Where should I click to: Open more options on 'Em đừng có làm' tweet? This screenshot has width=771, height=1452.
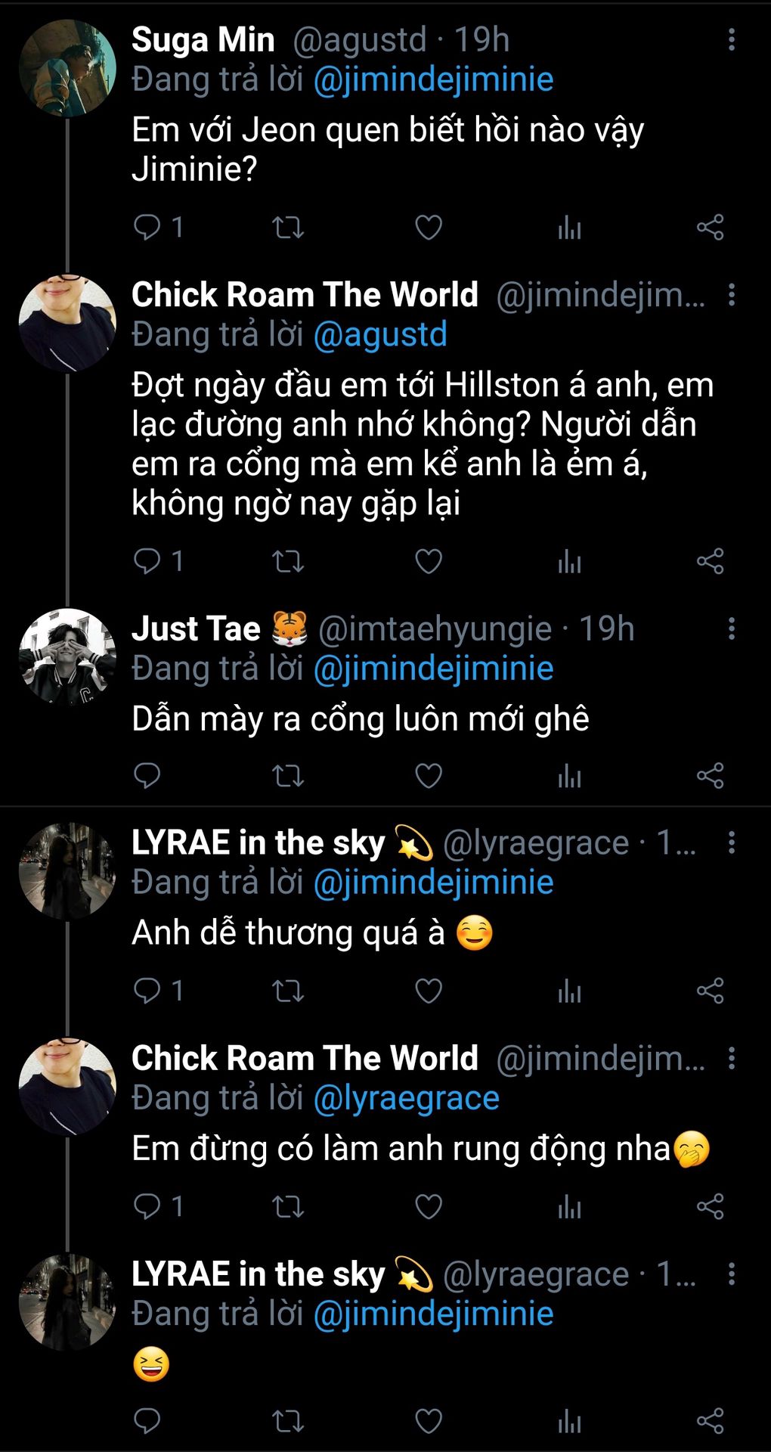731,1058
